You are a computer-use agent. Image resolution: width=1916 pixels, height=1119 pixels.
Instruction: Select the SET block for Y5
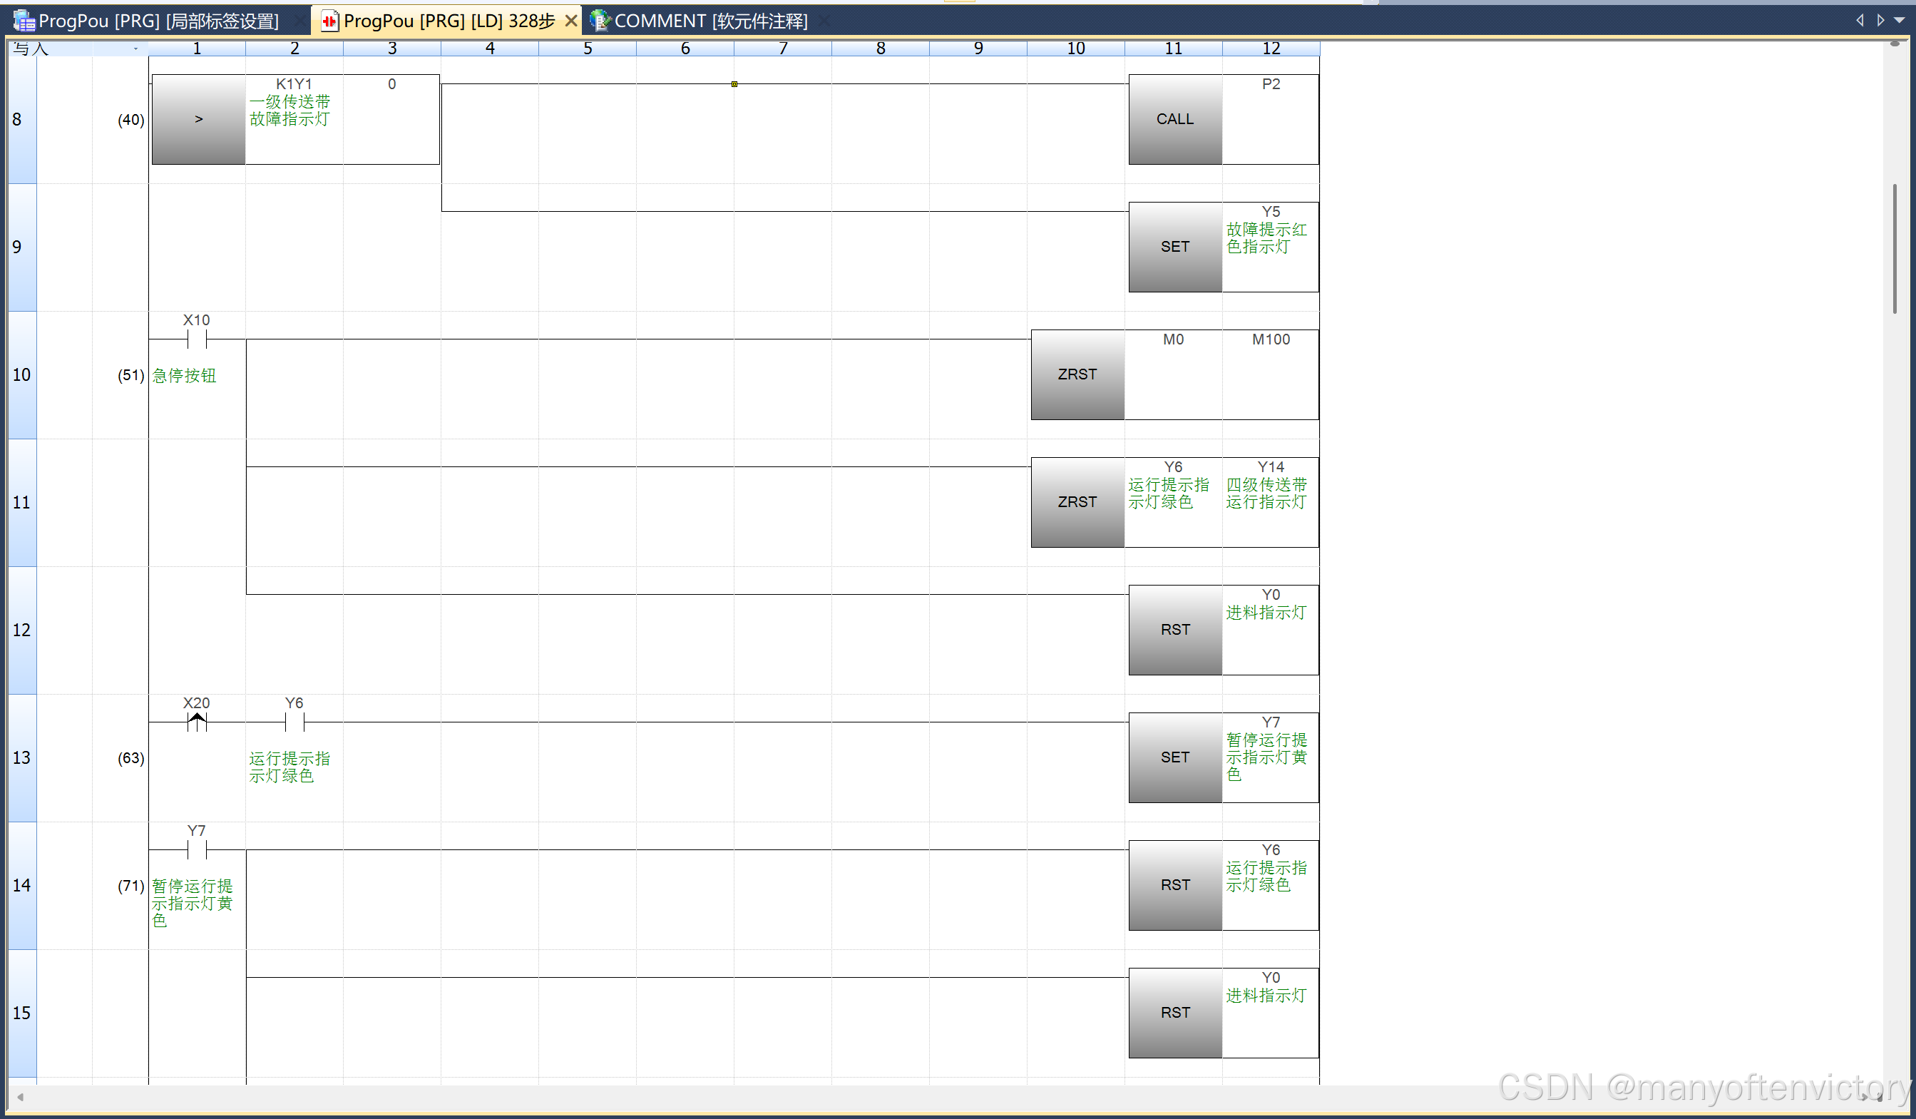coord(1175,247)
